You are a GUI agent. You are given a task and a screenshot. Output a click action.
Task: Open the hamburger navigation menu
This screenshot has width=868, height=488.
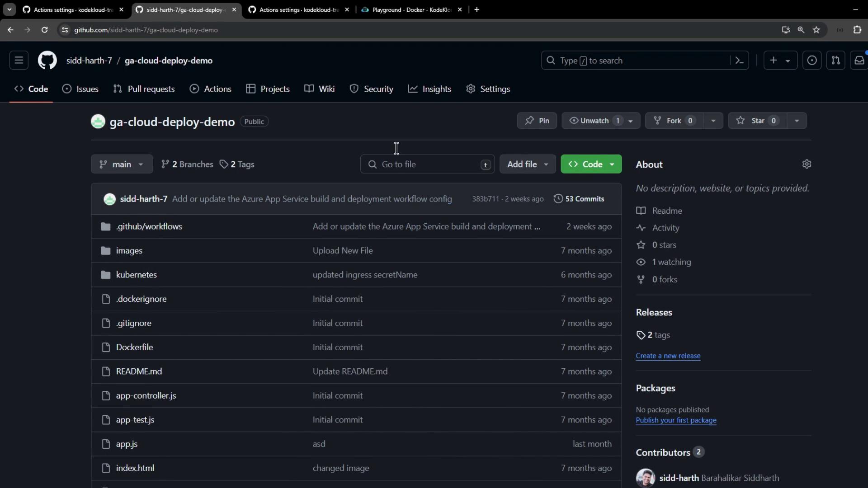coord(19,60)
